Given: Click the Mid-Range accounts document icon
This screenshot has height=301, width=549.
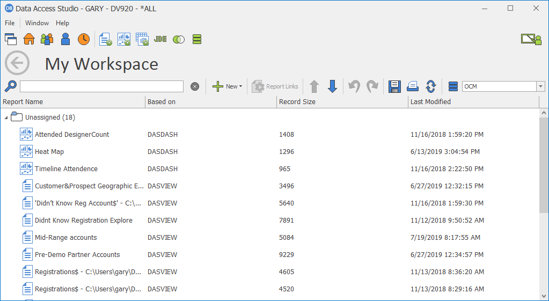Looking at the screenshot, I should tap(27, 237).
